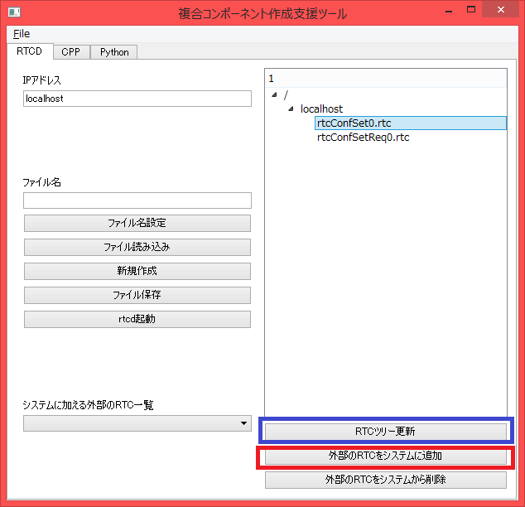Viewport: 525px width, 507px height.
Task: Click the 外部のRTCをシステムから削除 button
Action: 386,480
